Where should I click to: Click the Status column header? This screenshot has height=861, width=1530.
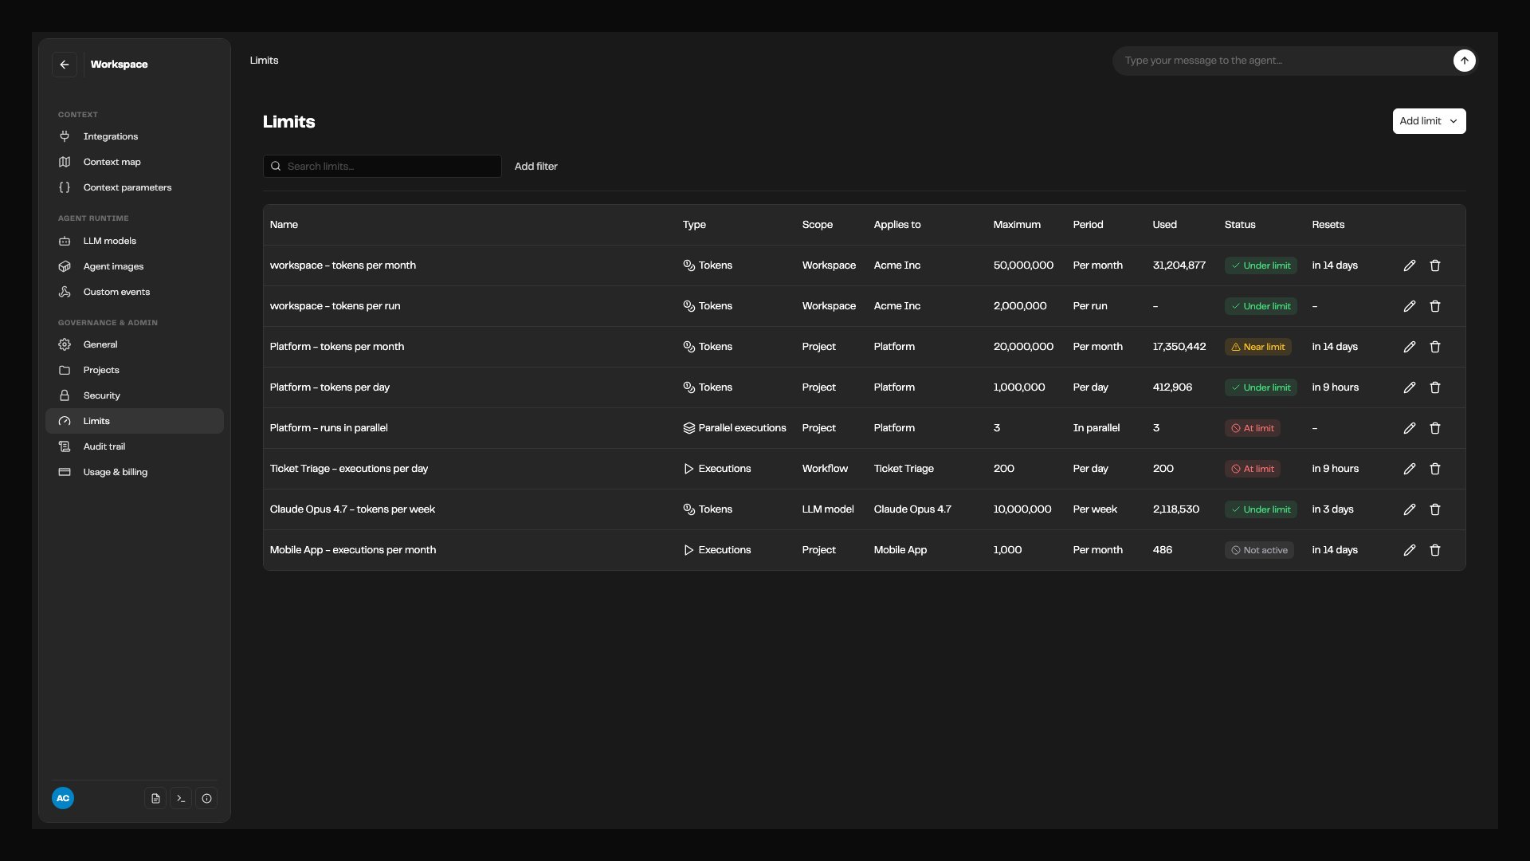pyautogui.click(x=1240, y=225)
